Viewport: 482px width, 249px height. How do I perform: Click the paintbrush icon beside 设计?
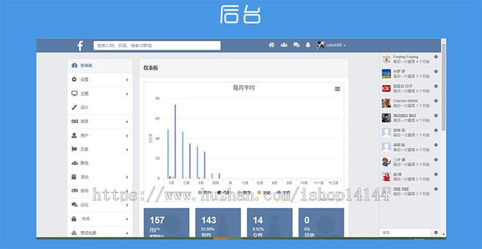[x=74, y=107]
